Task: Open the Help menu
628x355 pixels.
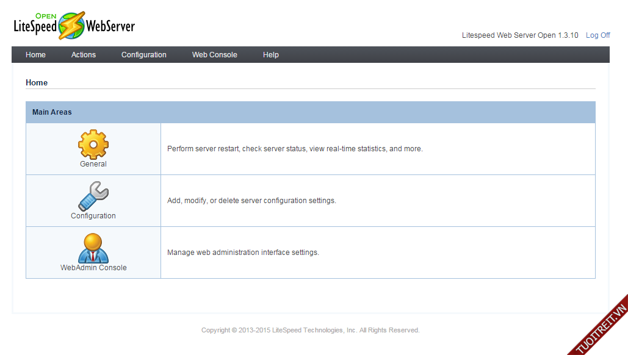Action: [271, 55]
